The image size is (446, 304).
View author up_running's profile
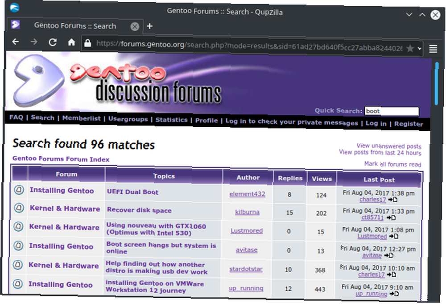pyautogui.click(x=246, y=288)
